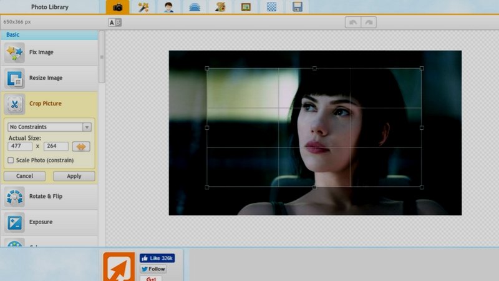Viewport: 499px width, 281px height.
Task: Swap width and height with orange arrows
Action: (81, 147)
